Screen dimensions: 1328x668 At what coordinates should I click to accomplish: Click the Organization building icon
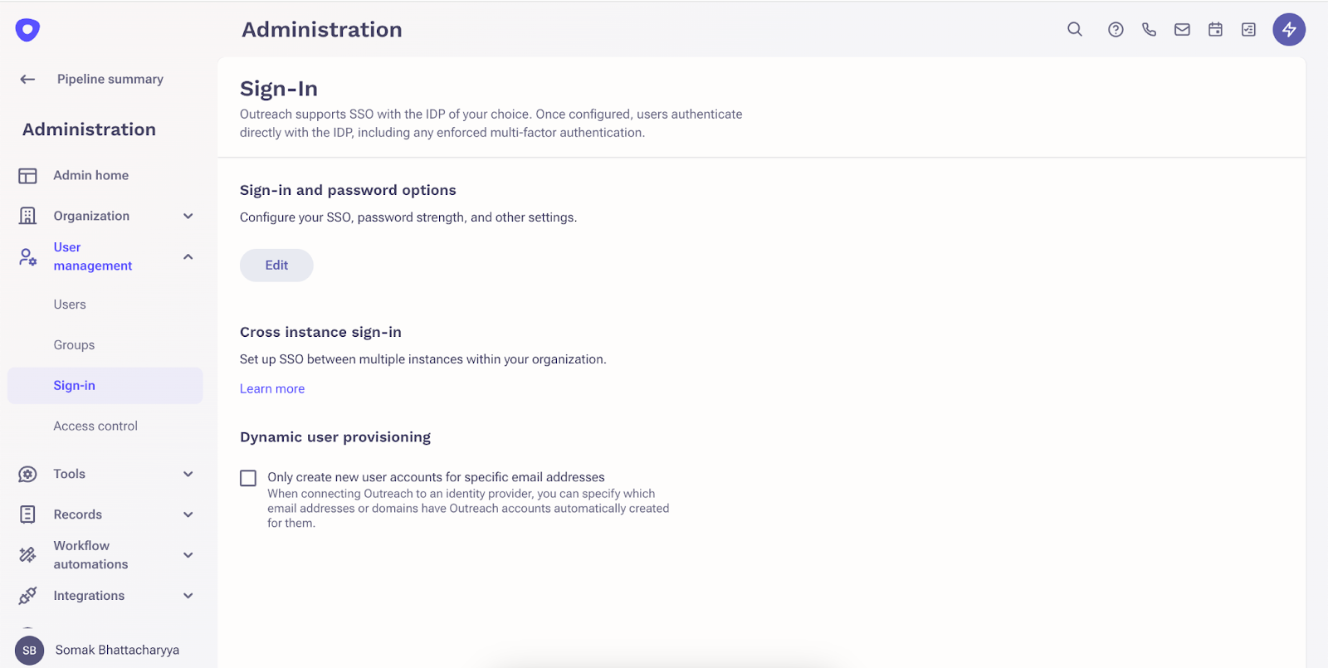click(27, 216)
